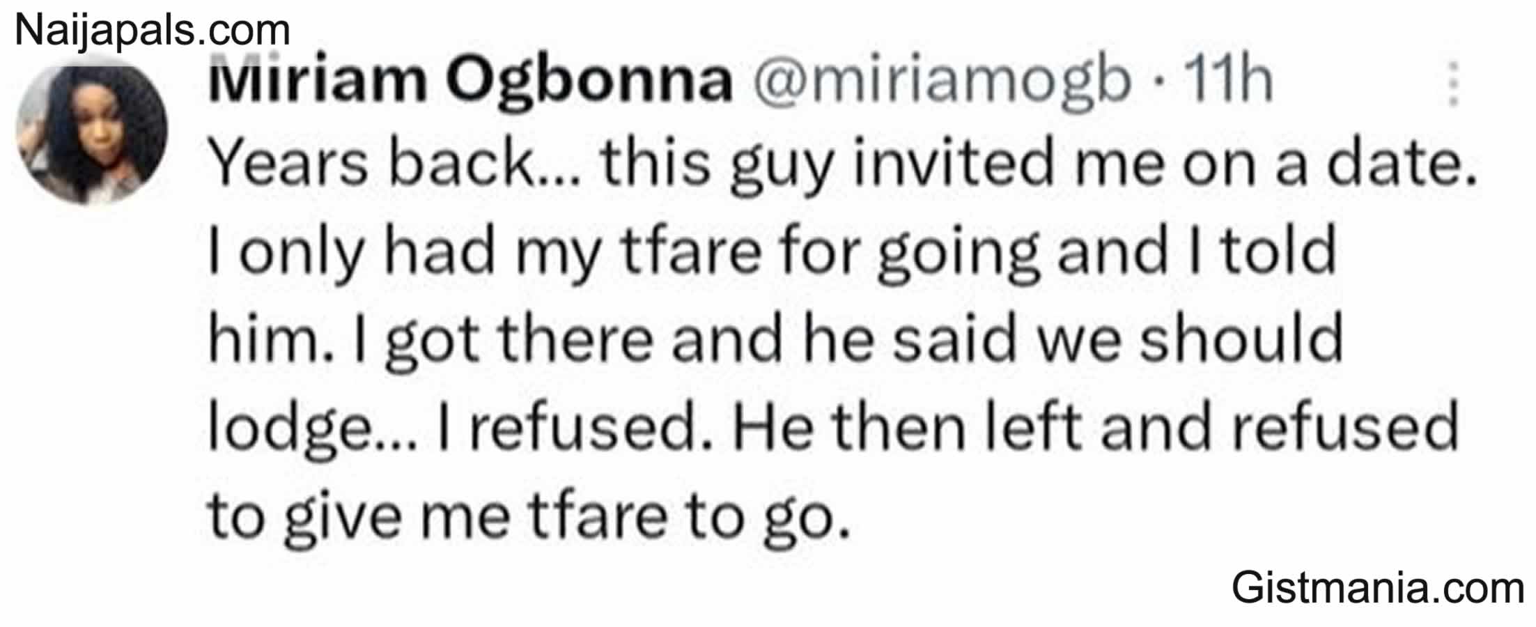Click the Naijapals.com watermark text
1536x627 pixels.
(x=153, y=30)
